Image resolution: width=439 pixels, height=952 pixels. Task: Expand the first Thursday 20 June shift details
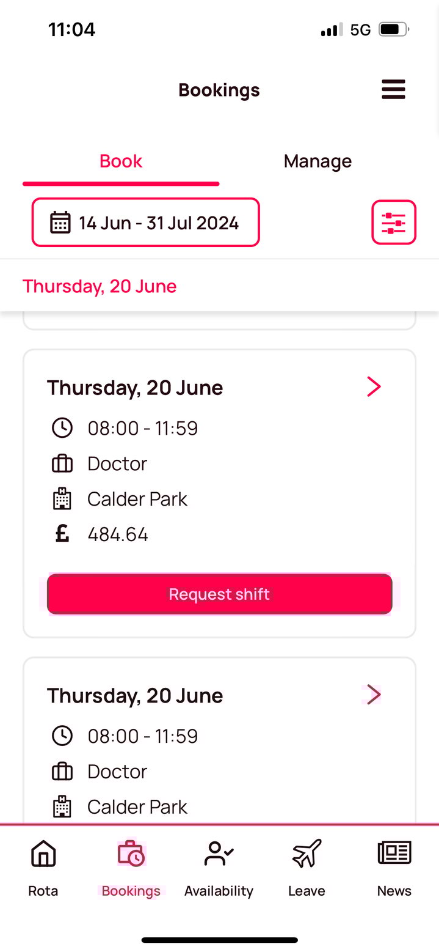tap(374, 386)
